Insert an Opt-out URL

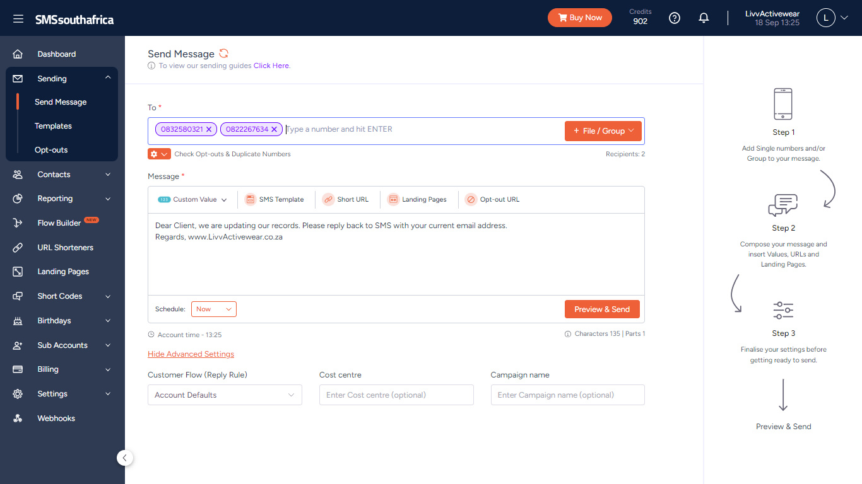[492, 199]
